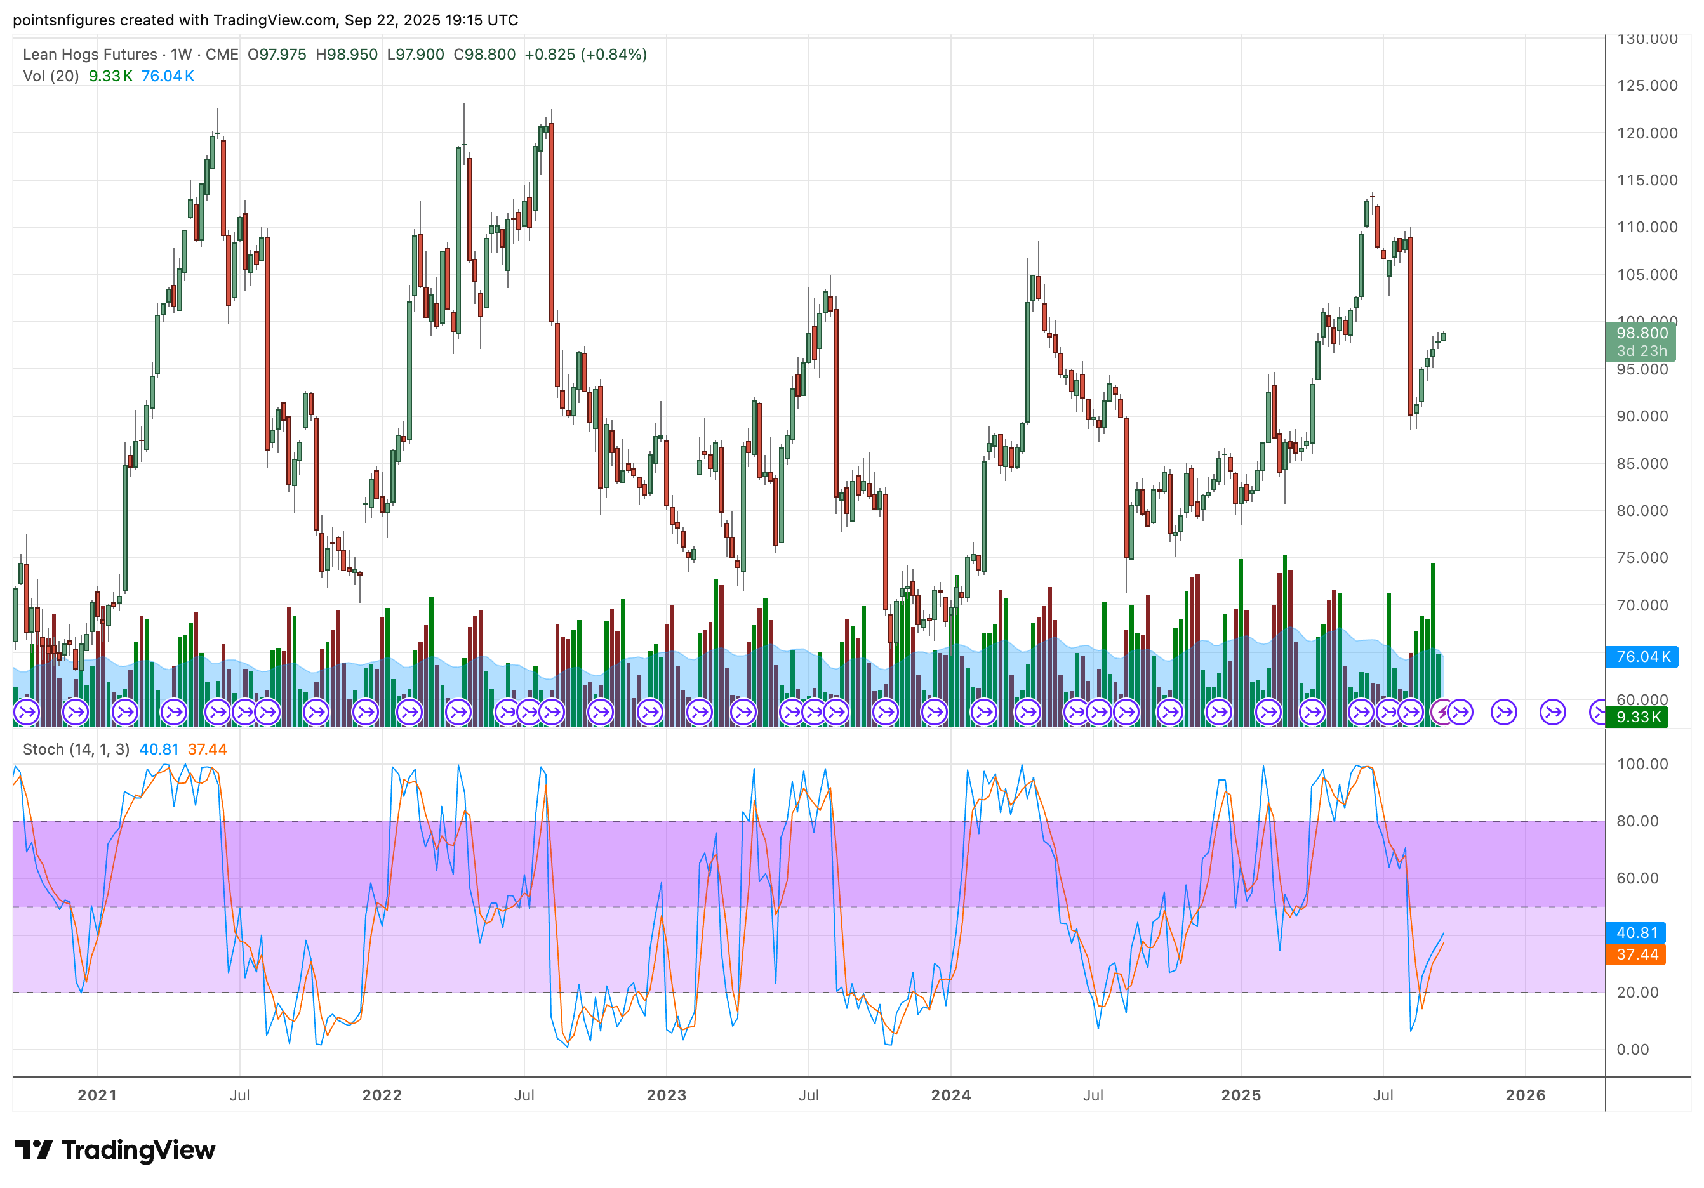Click the blue 76.04K volume average label
The image size is (1704, 1188).
1642,657
